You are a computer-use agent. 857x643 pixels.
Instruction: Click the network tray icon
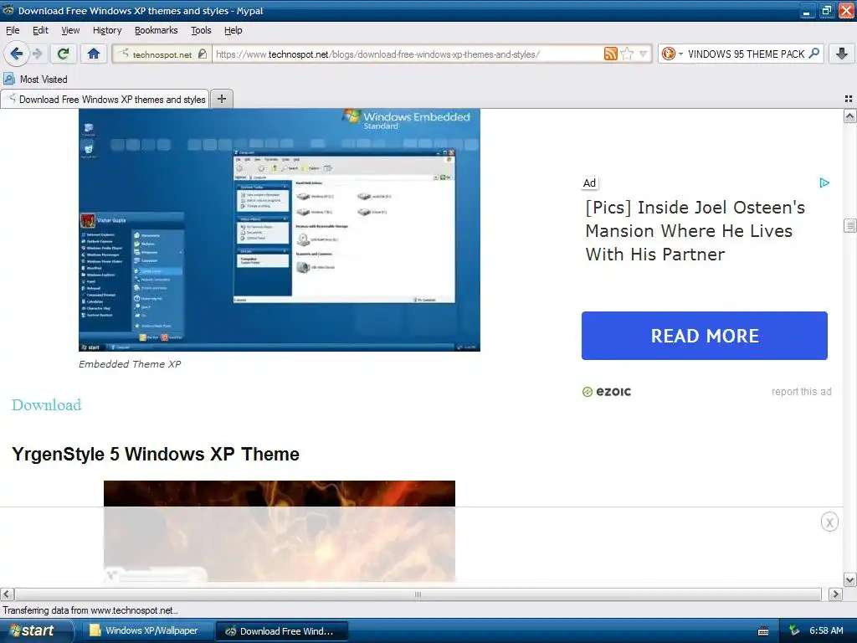pos(794,630)
